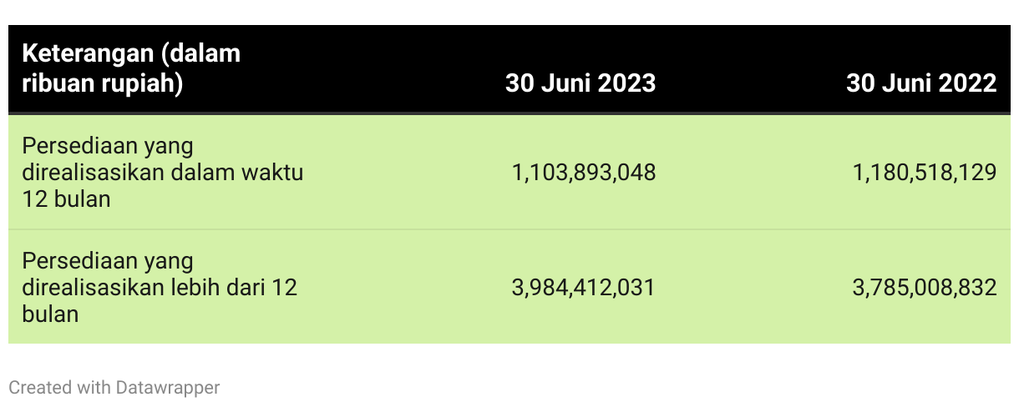This screenshot has width=1019, height=407.
Task: Click 'Persediaan yang' in the second data row
Action: pyautogui.click(x=108, y=261)
